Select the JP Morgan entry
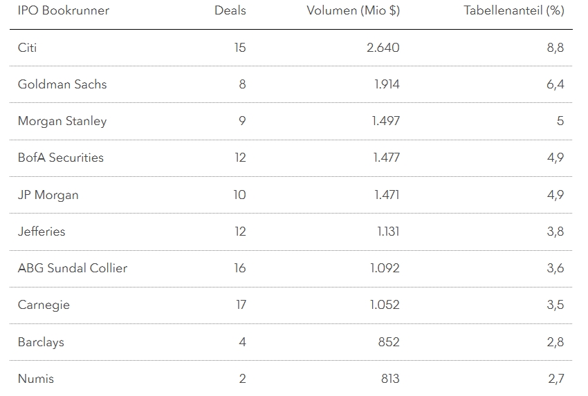 48,195
